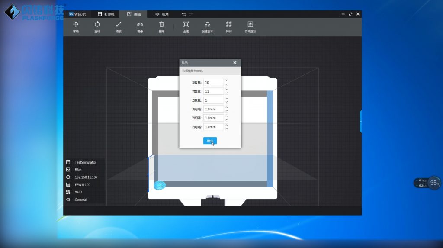Viewport: 443px width, 248px height.
Task: Increase X间隔 with the up arrow
Action: (x=227, y=107)
